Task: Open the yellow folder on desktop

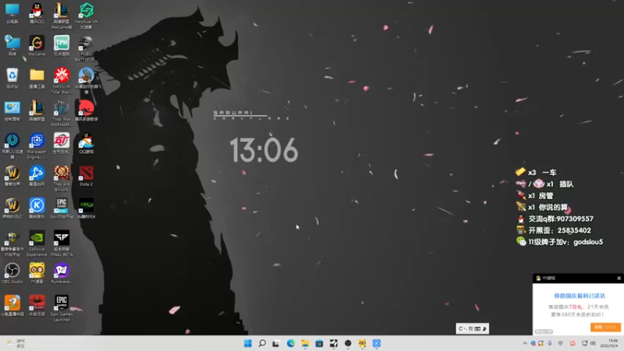Action: (x=37, y=76)
